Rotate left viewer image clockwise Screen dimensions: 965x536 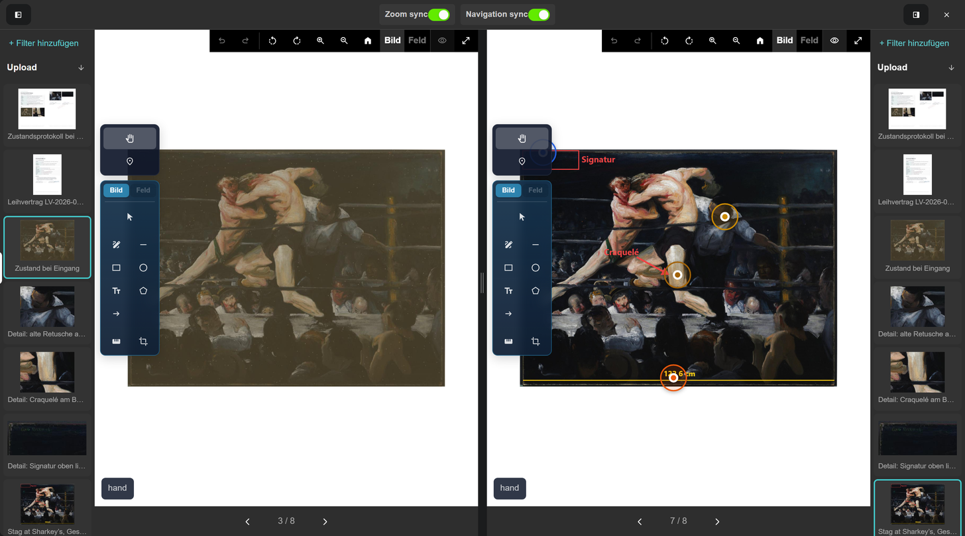pos(297,40)
